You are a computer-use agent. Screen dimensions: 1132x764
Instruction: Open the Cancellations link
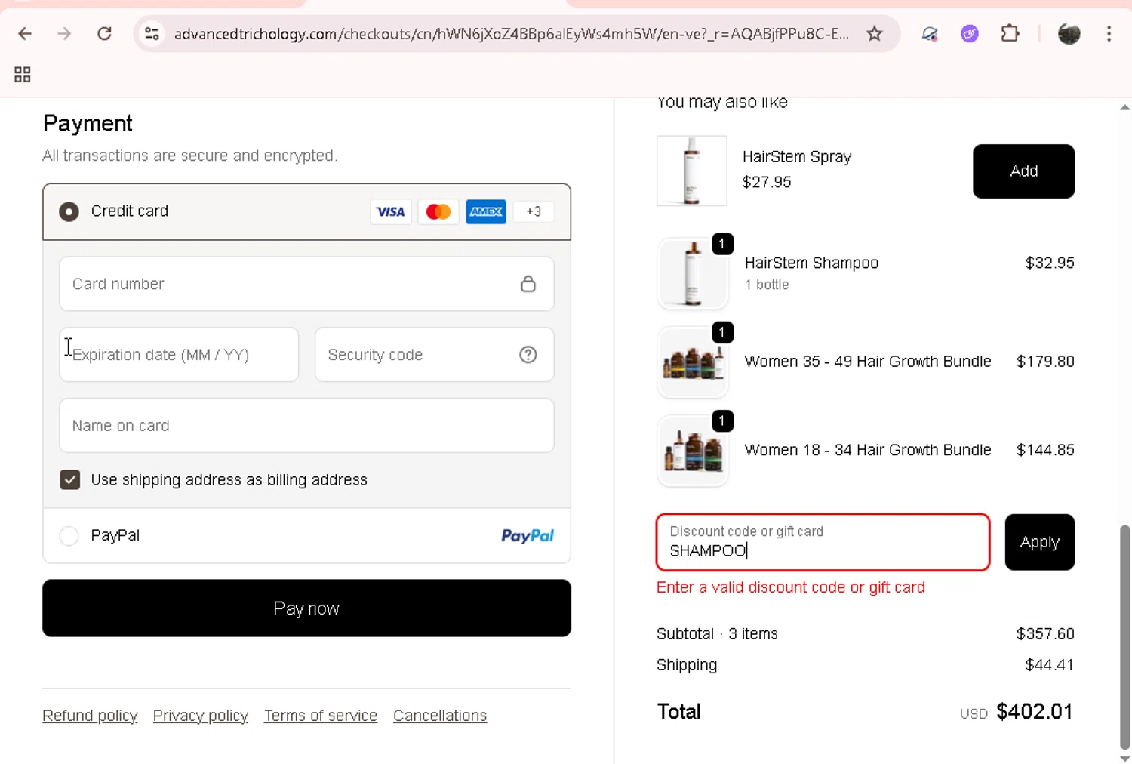coord(440,716)
